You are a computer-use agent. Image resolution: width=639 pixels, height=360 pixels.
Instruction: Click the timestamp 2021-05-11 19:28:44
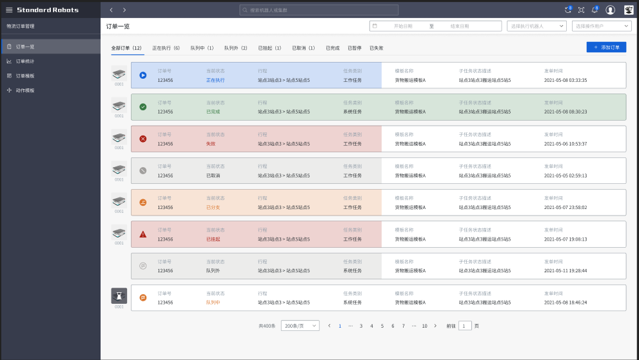(565, 271)
